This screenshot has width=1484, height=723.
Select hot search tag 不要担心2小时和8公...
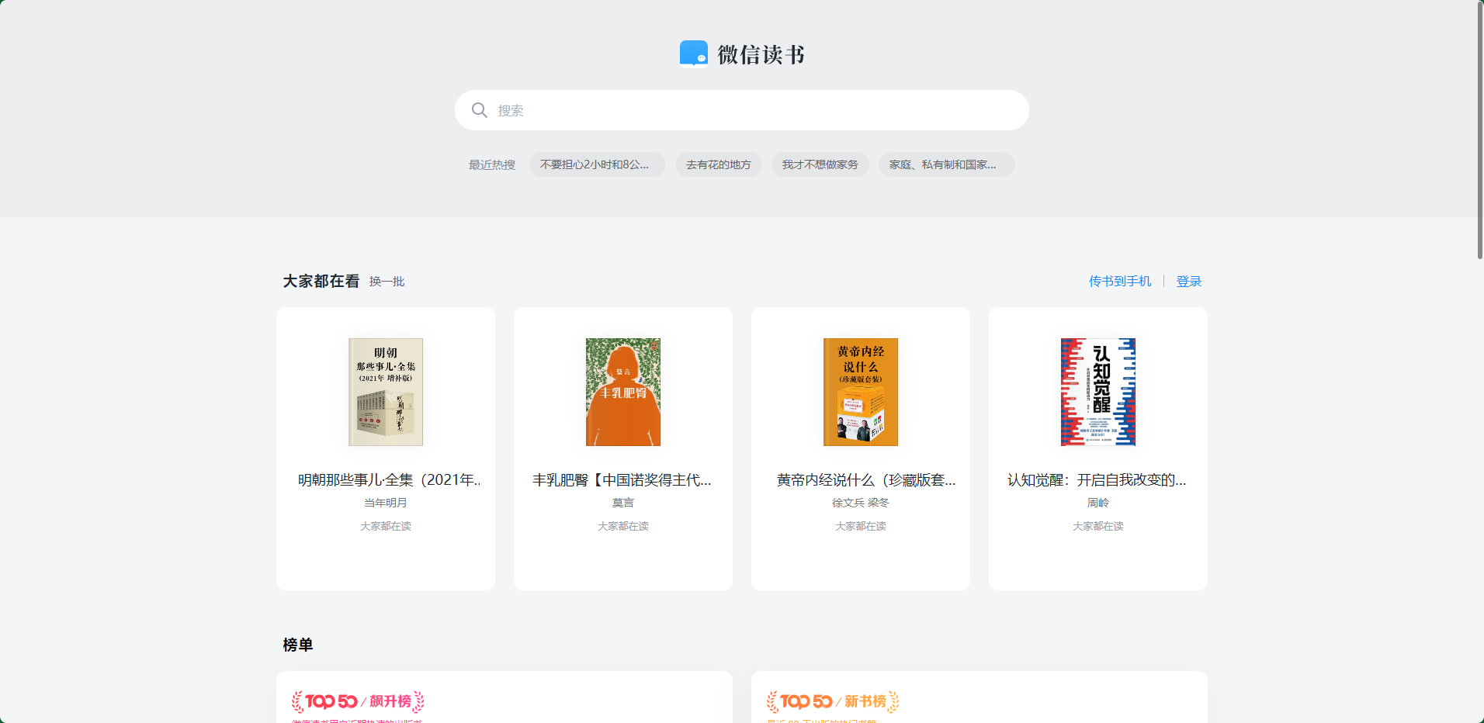point(596,164)
